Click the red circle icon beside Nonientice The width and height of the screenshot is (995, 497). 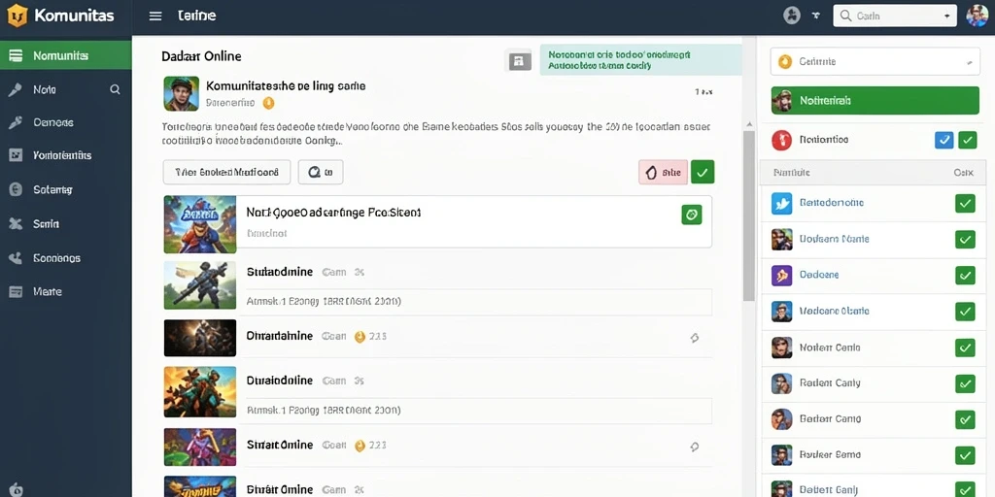[782, 140]
